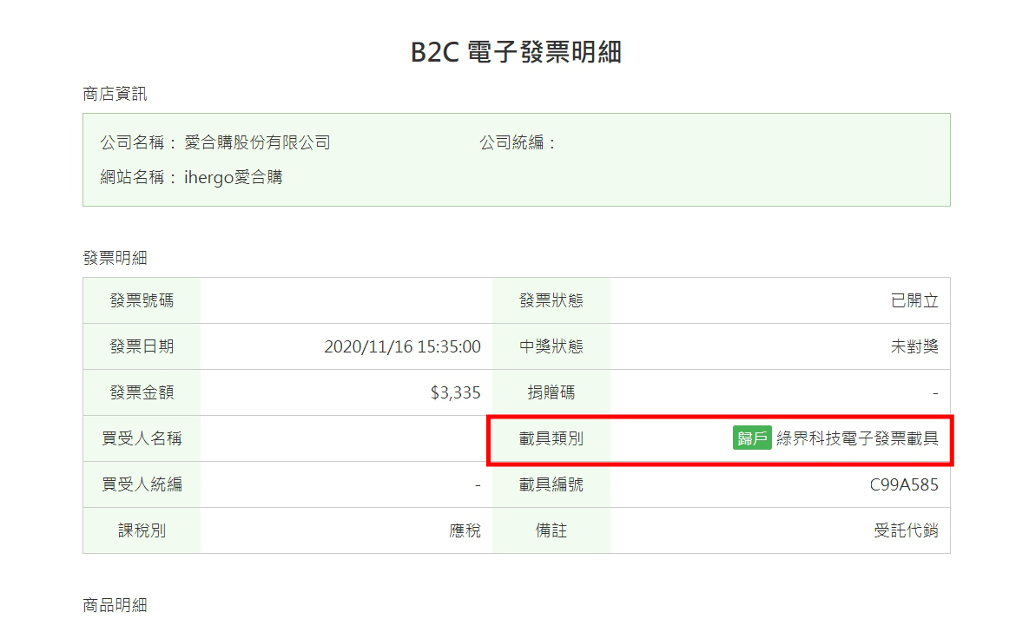Click the 商店資訊 section heading
Screen dimensions: 1029x619
click(x=115, y=94)
